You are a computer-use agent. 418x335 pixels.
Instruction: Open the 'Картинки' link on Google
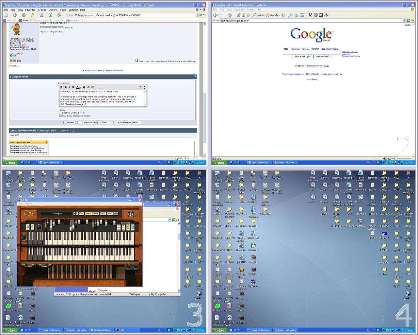(x=295, y=49)
